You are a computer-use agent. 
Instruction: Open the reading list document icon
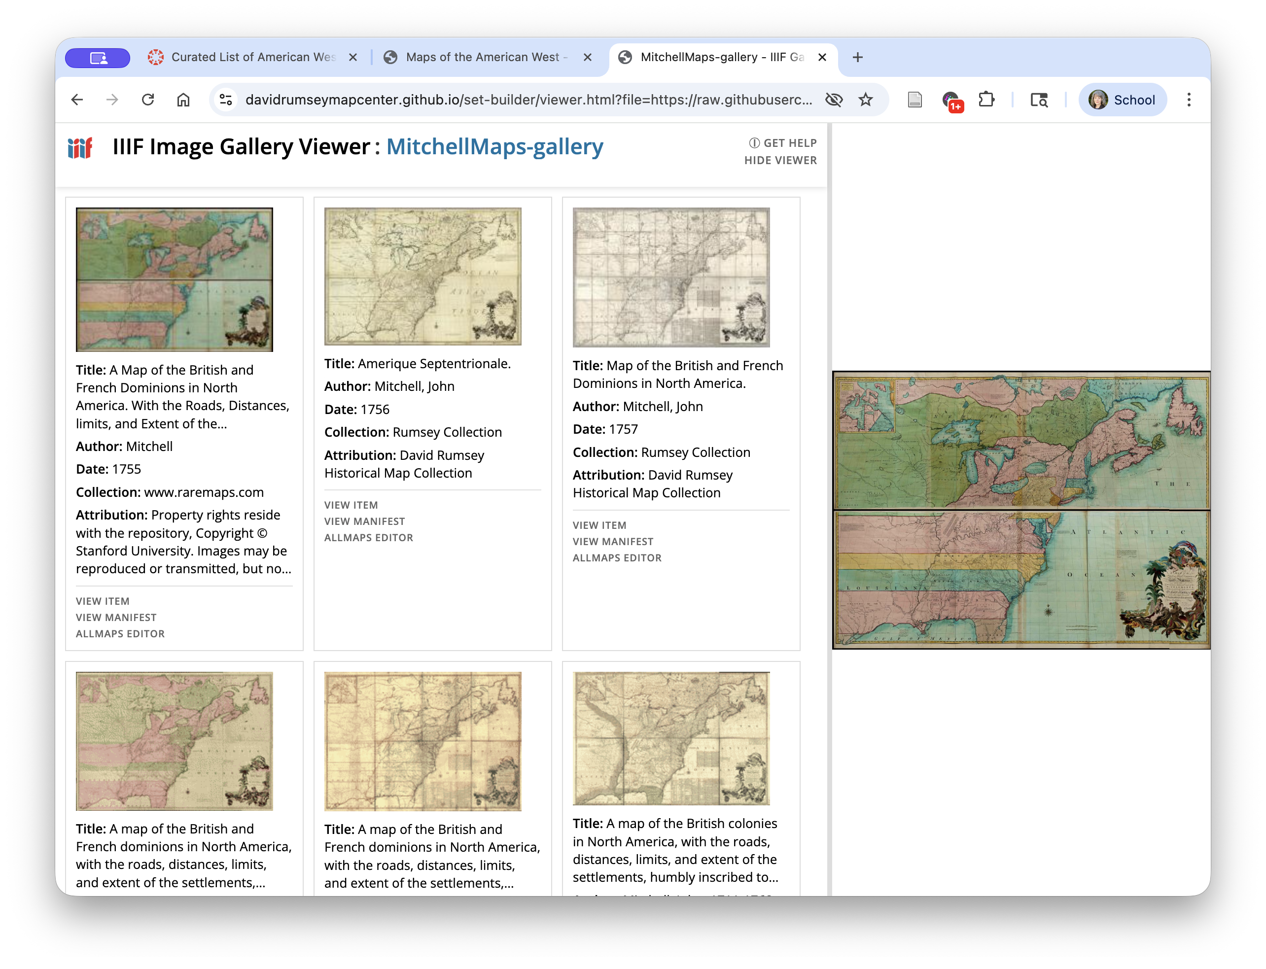pyautogui.click(x=915, y=99)
